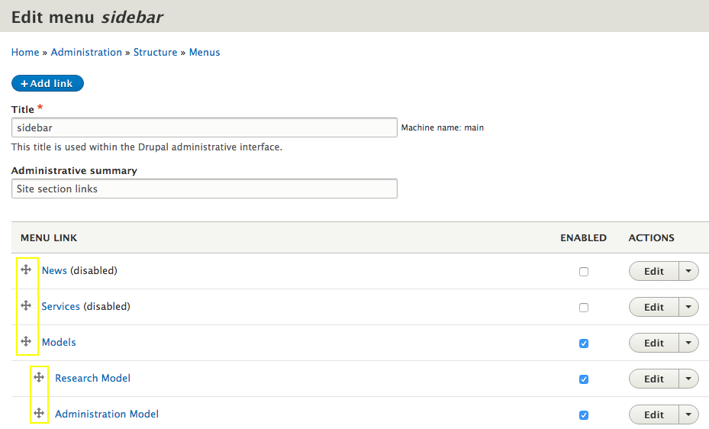Open Menus breadcrumb link

[x=205, y=53]
